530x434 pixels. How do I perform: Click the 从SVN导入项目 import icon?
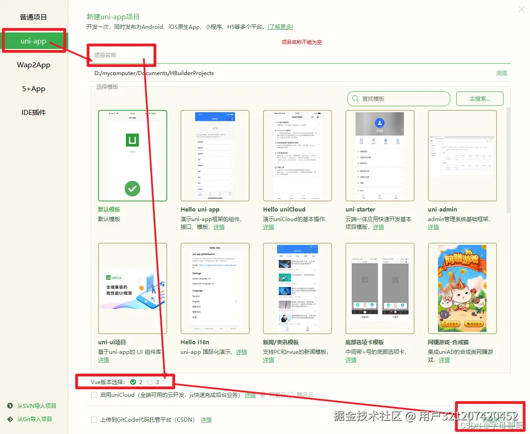click(x=11, y=406)
